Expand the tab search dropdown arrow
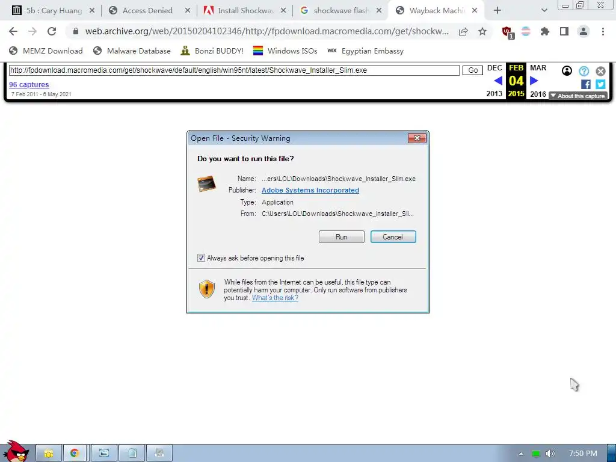The height and width of the screenshot is (462, 616). (x=544, y=11)
